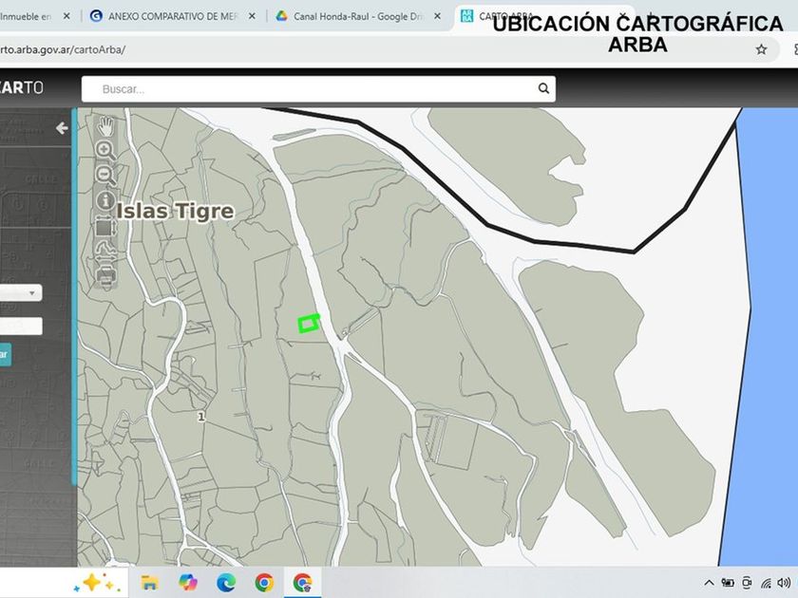
Task: Close the Canal Honda-Raul tab
Action: point(436,16)
